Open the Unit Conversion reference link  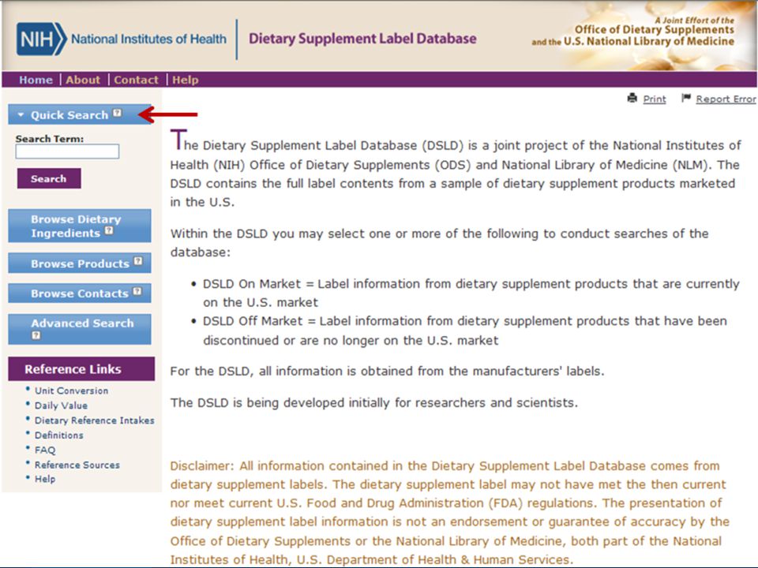(x=71, y=390)
